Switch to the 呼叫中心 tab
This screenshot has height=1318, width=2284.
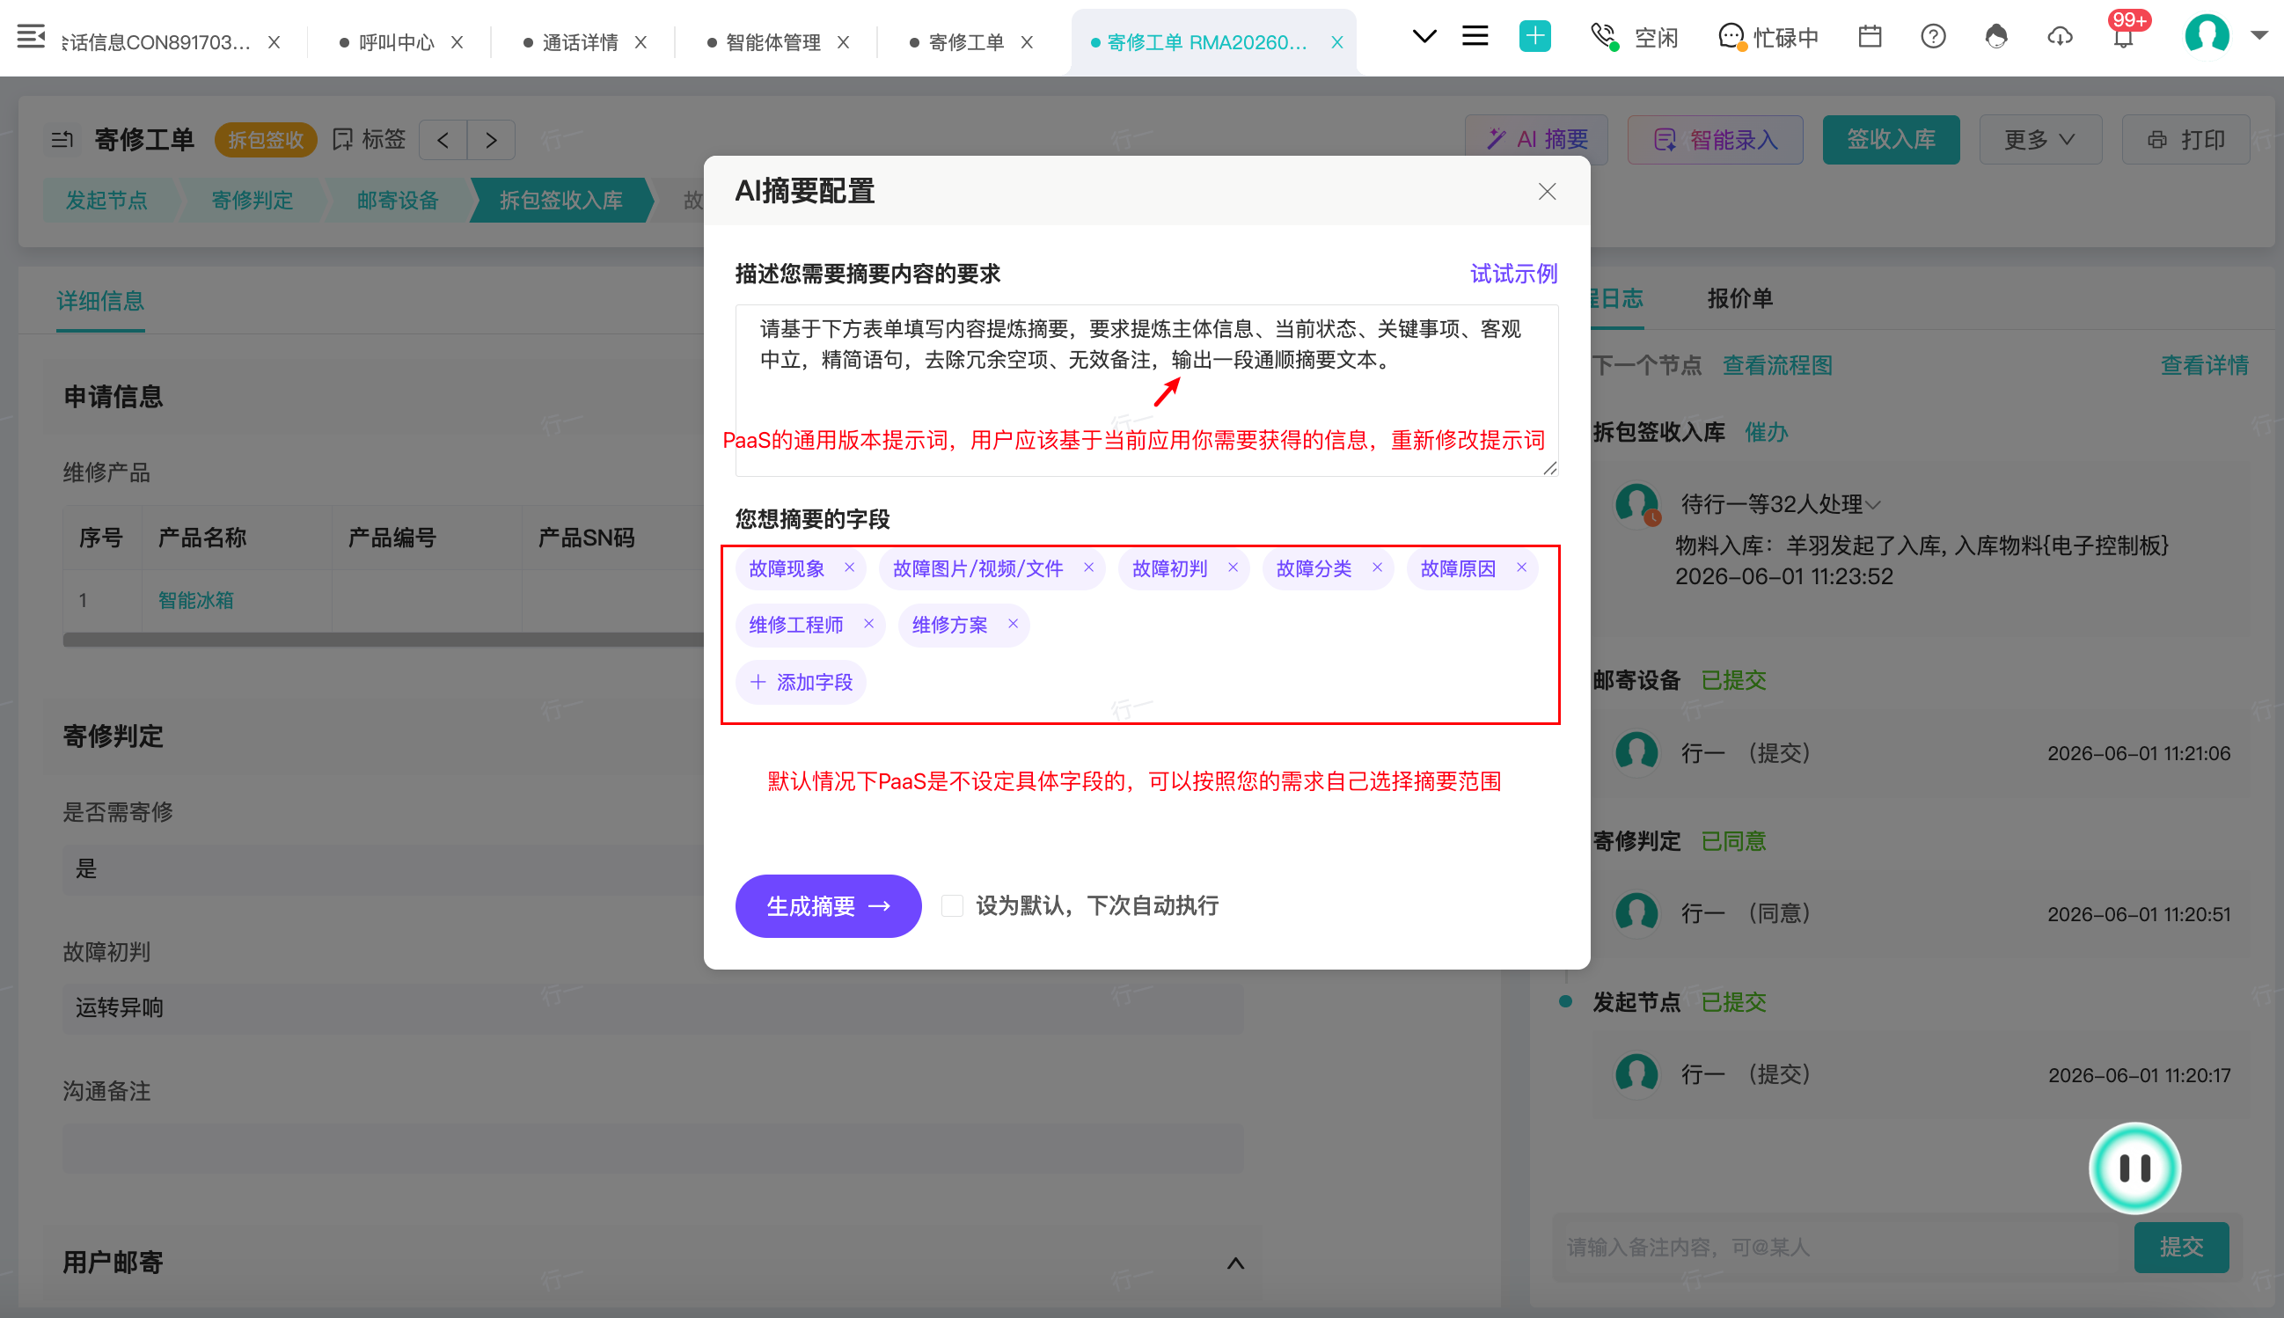396,42
